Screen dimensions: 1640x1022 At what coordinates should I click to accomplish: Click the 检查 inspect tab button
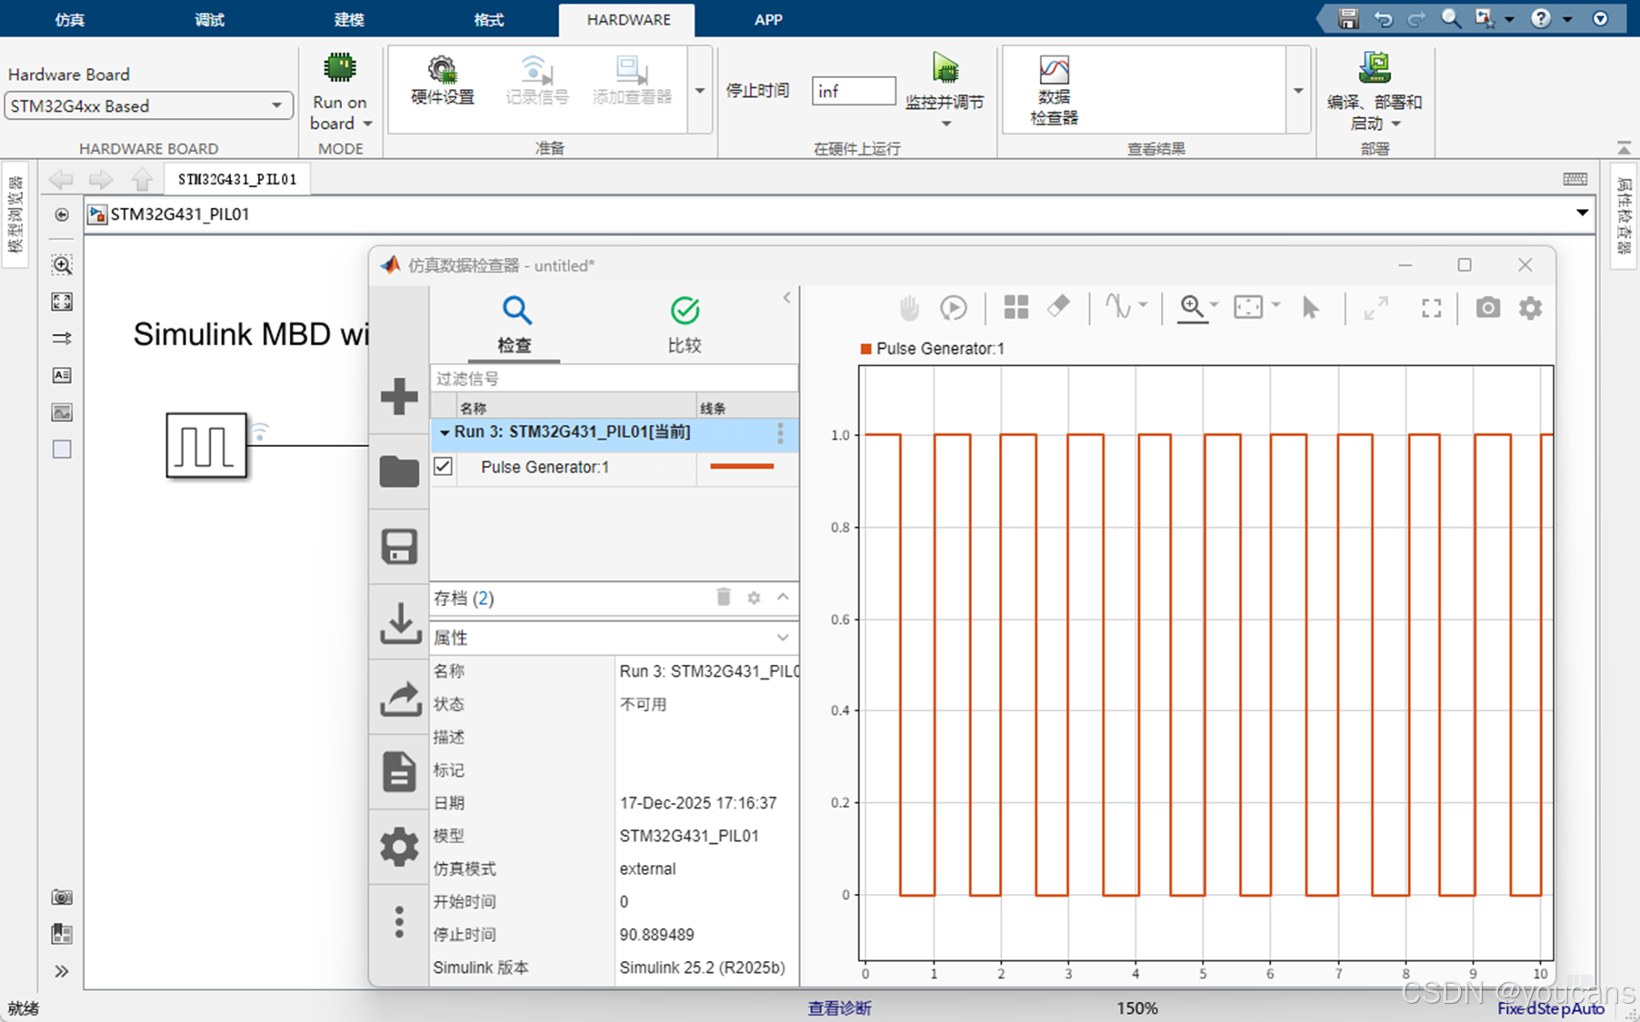click(x=515, y=325)
